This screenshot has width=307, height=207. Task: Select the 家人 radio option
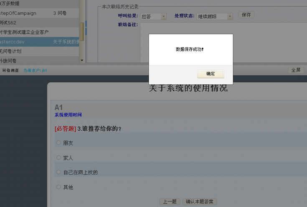[58, 158]
